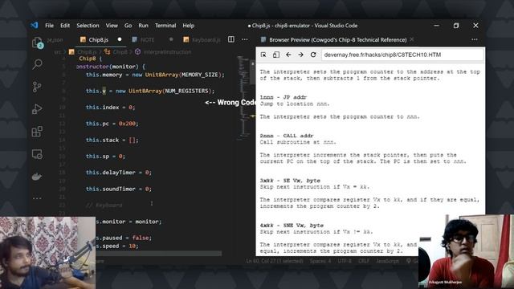Click line and column indicator in status bar
Image resolution: width=514 pixels, height=289 pixels.
[x=275, y=261]
